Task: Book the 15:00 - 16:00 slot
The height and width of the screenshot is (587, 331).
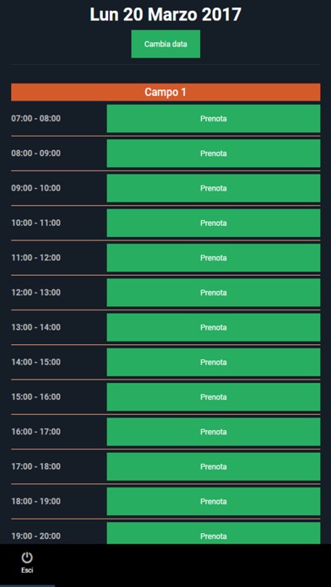Action: (214, 397)
